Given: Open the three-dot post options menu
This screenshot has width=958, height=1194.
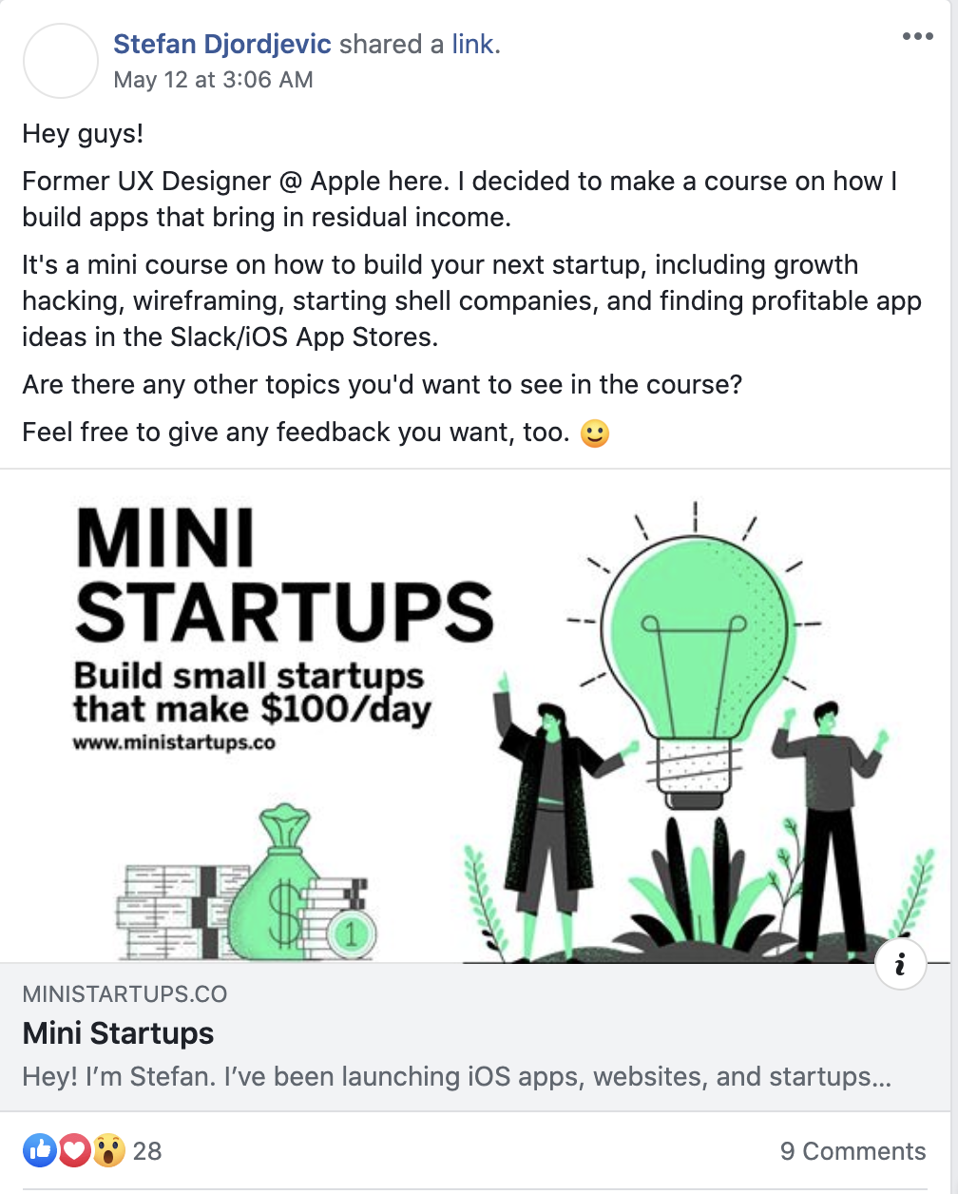Looking at the screenshot, I should 918,34.
